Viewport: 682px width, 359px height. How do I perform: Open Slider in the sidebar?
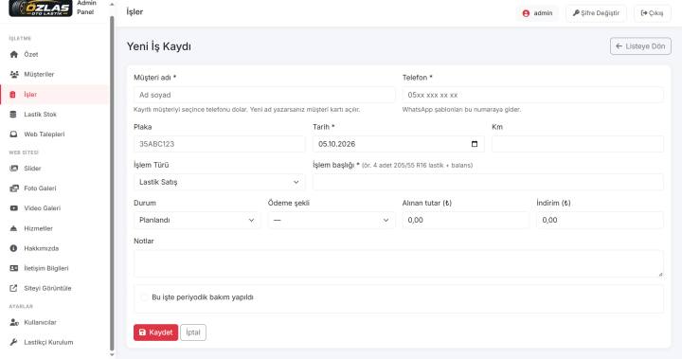[x=54, y=169]
